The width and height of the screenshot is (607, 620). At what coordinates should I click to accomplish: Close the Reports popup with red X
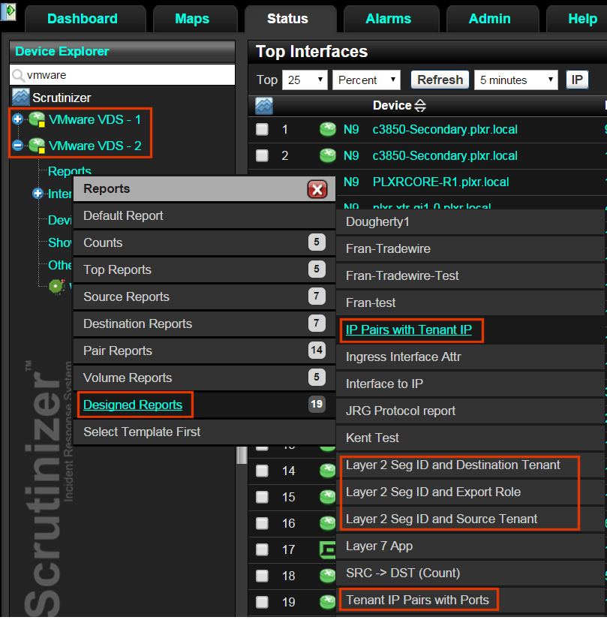point(317,189)
